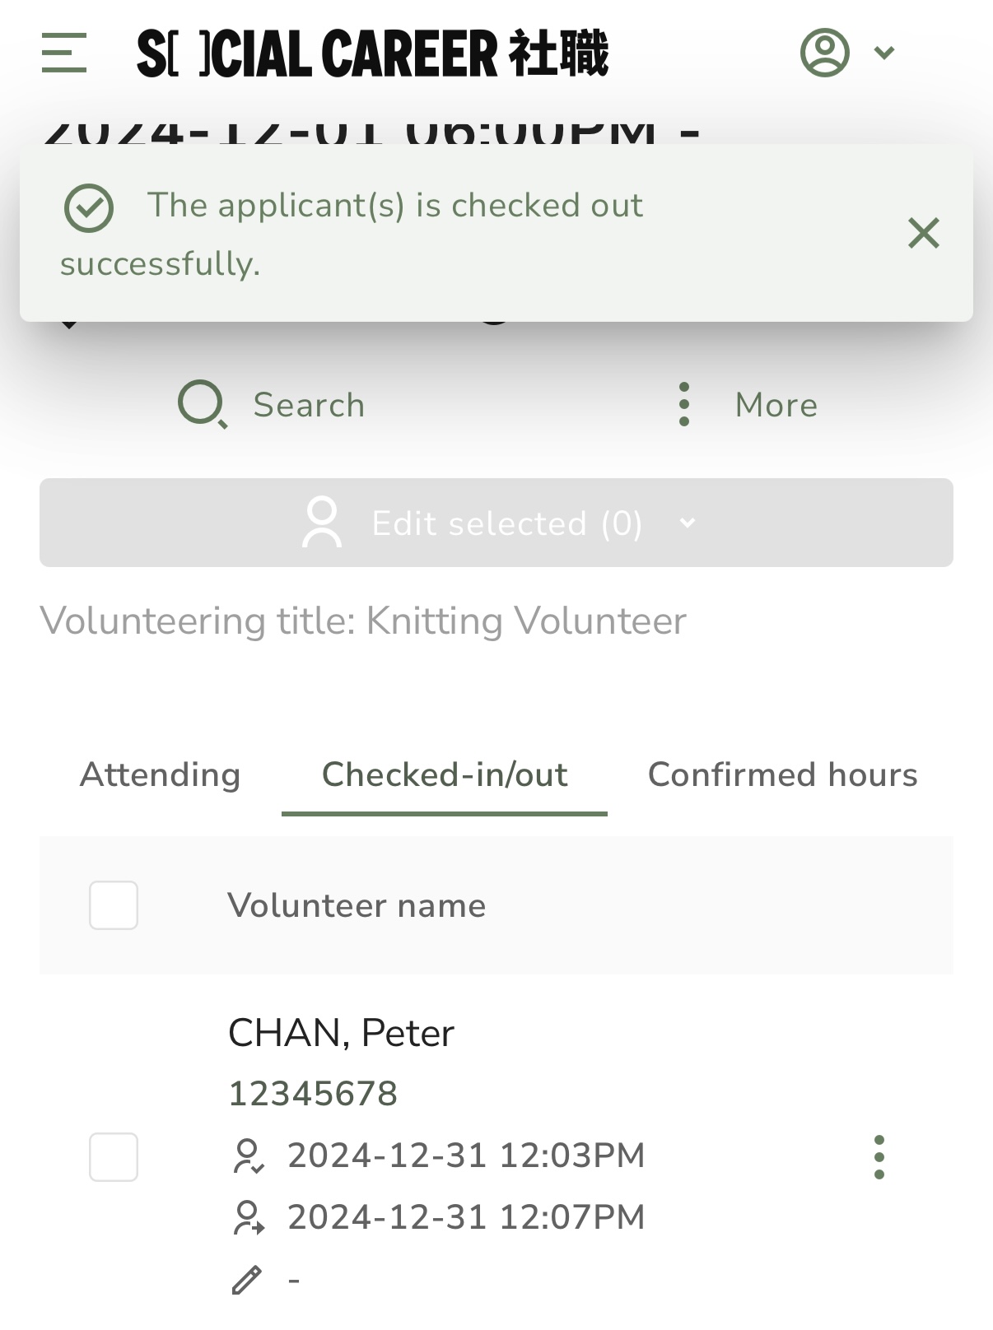Click the person icon in Edit selected
This screenshot has height=1330, width=993.
322,522
